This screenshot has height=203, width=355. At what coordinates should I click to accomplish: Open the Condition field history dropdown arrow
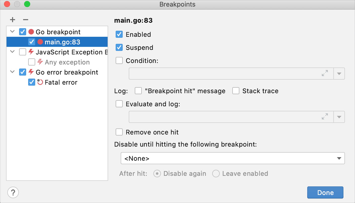coord(339,74)
